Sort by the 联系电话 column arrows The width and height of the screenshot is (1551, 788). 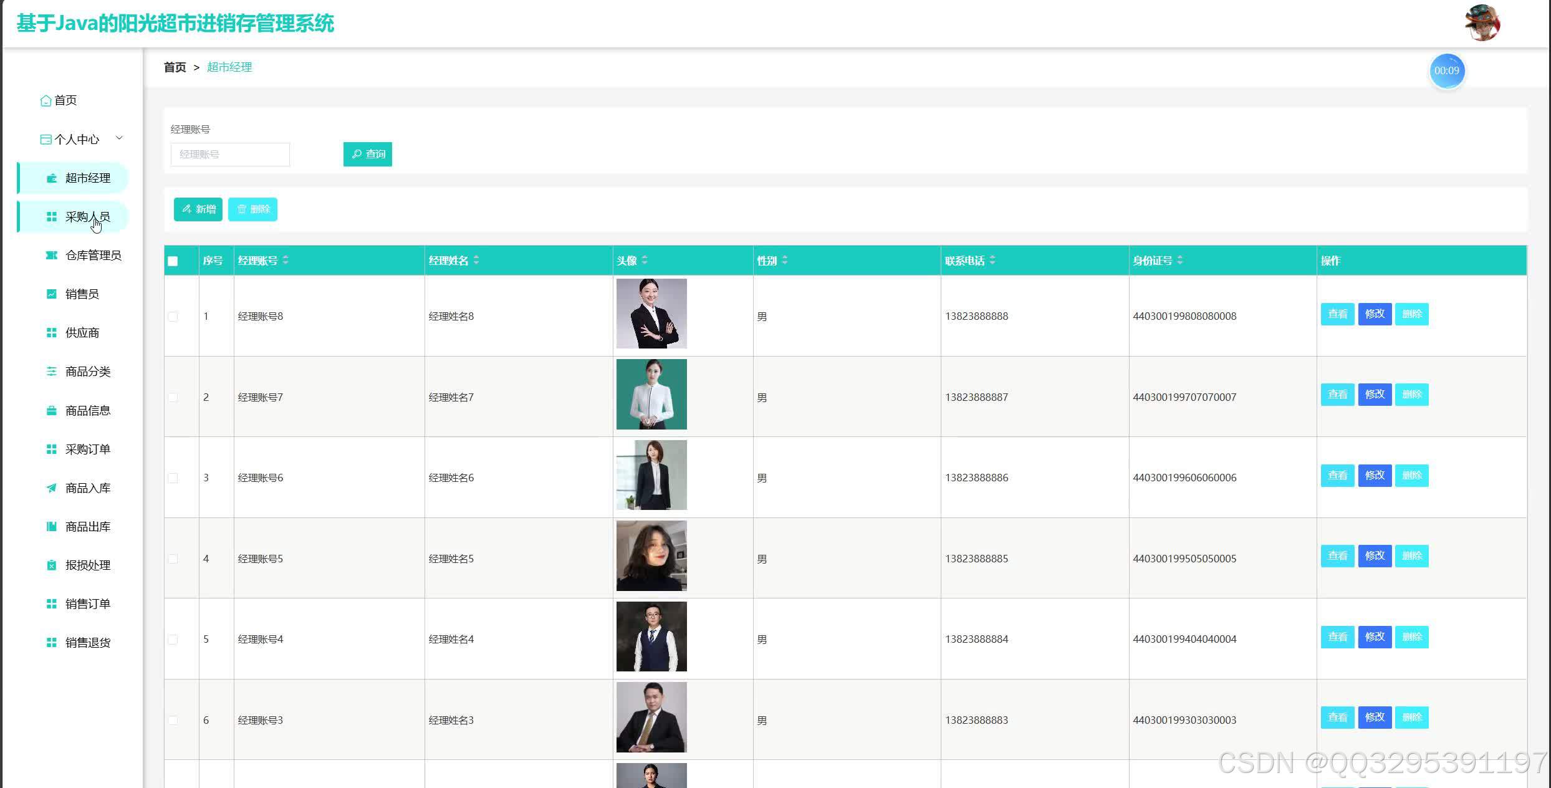click(x=992, y=260)
